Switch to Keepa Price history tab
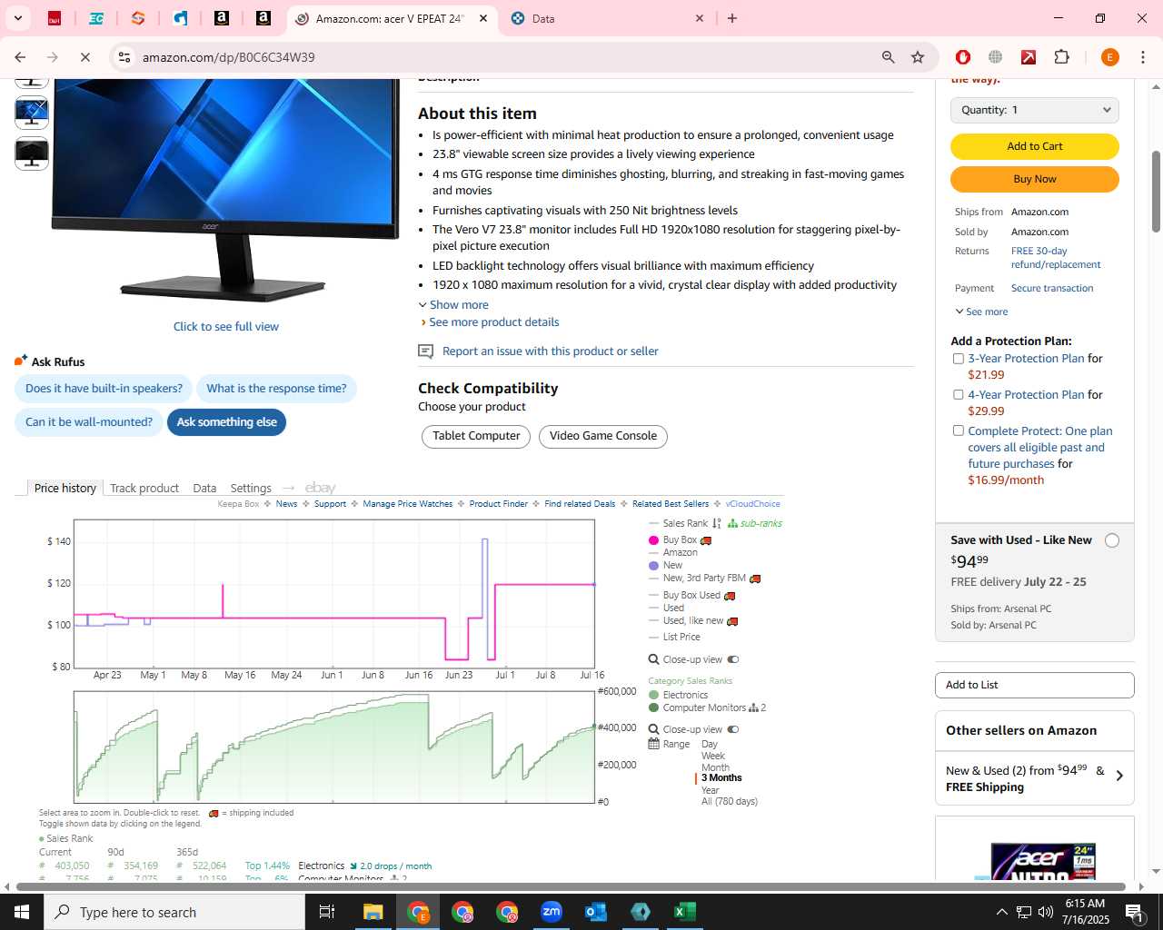 [65, 489]
